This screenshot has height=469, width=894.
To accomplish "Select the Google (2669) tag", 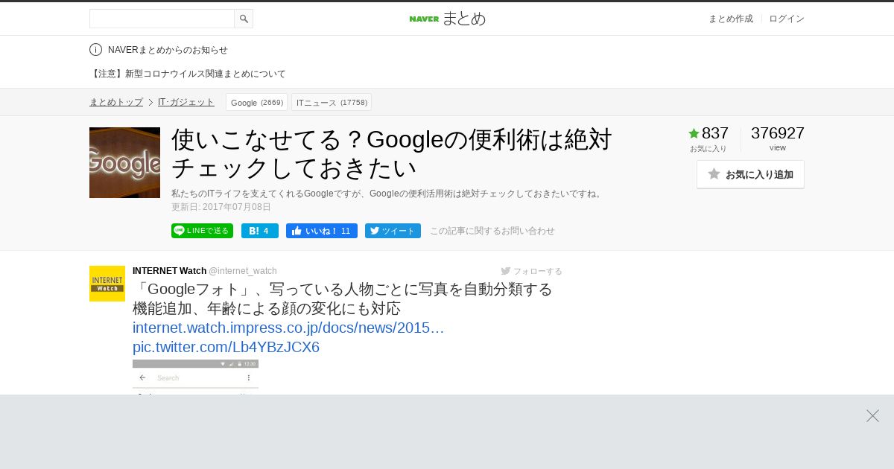I will [256, 102].
